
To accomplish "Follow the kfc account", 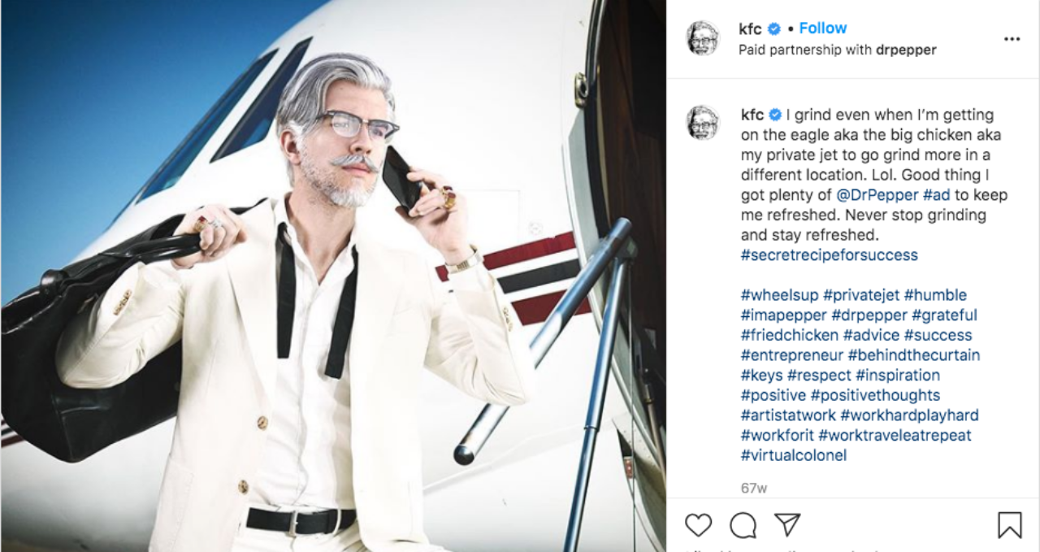I will (x=822, y=28).
